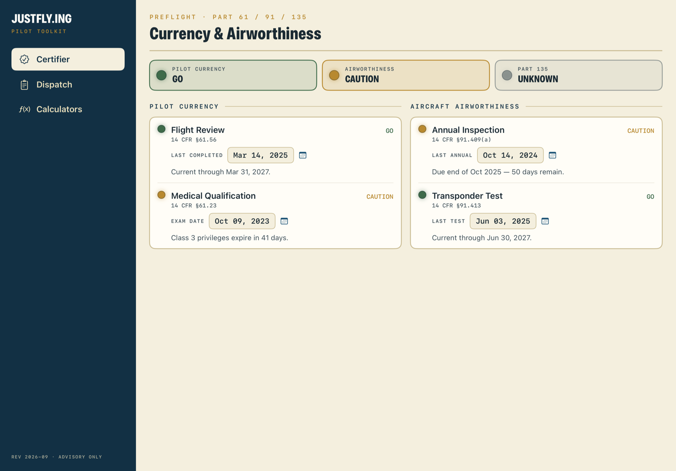676x471 pixels.
Task: Click the GO status label for Flight Review
Action: point(389,131)
